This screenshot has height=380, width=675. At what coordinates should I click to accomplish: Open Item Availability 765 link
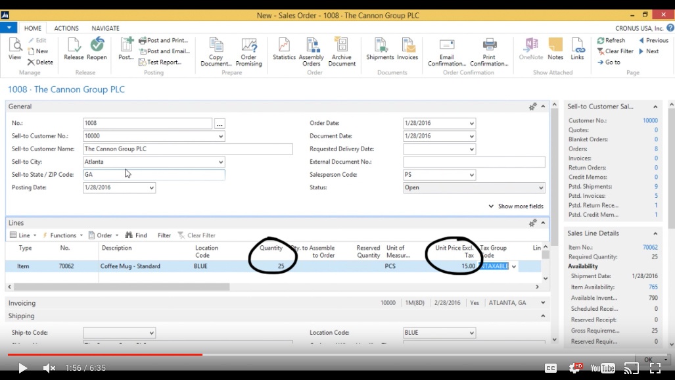[653, 287]
